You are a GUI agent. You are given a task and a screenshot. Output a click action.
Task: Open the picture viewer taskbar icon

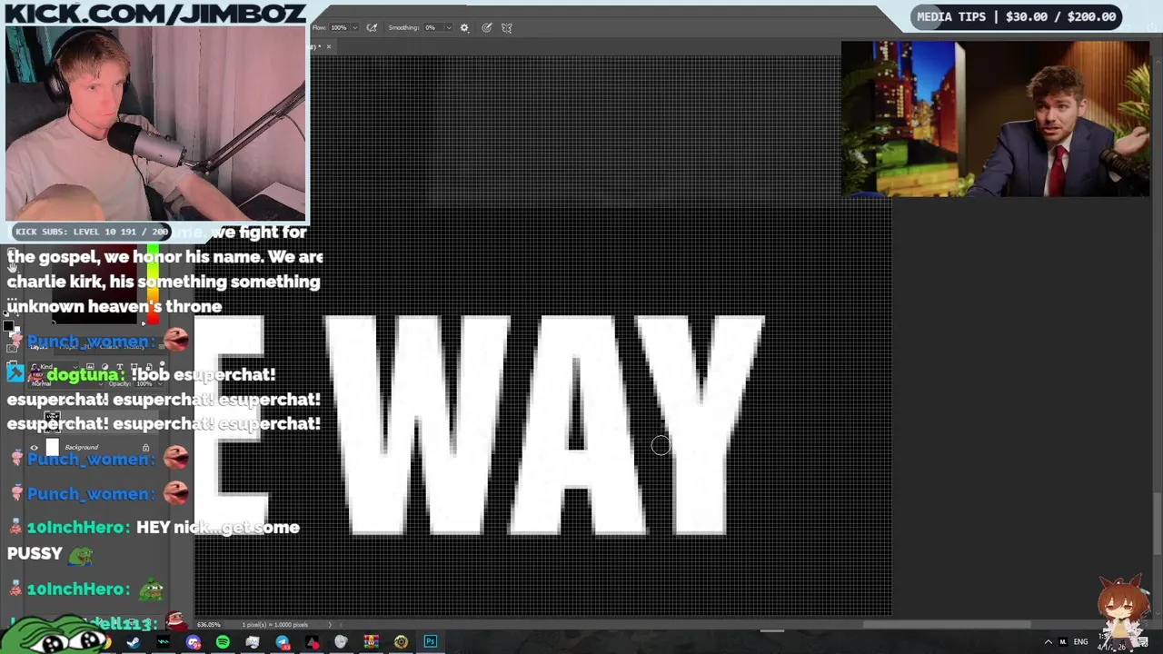[253, 642]
